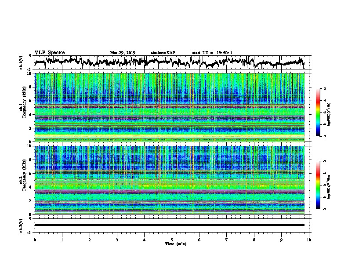348x269 pixels.
Task: Click the ch.2 "Frequency (kHz)" axis label
Action: click(x=24, y=175)
